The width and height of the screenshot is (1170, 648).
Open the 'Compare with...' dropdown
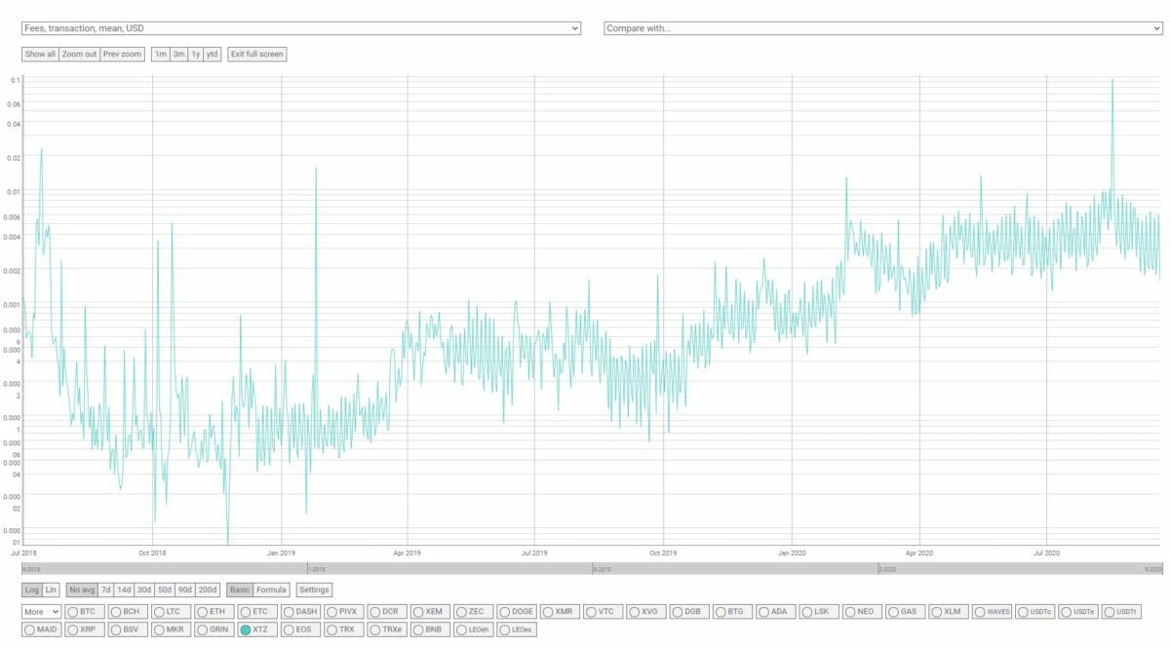(882, 28)
